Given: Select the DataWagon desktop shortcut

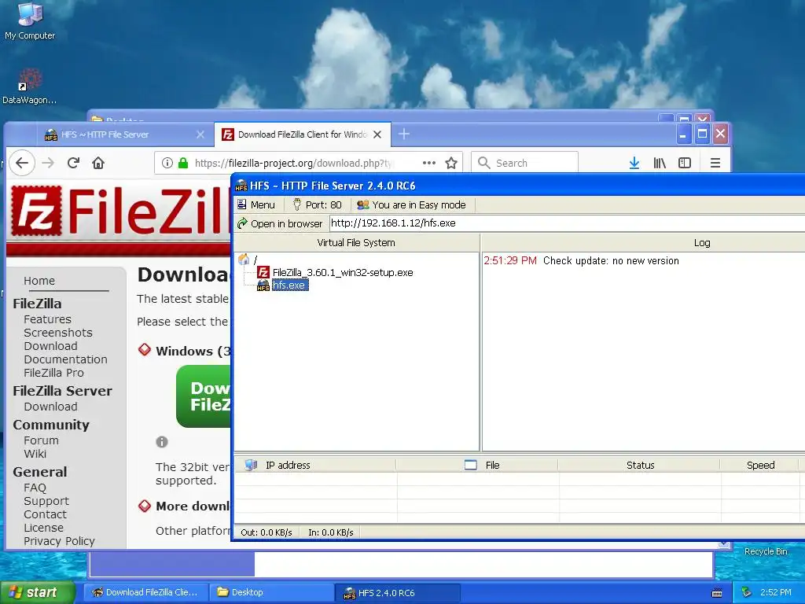Looking at the screenshot, I should (x=29, y=87).
